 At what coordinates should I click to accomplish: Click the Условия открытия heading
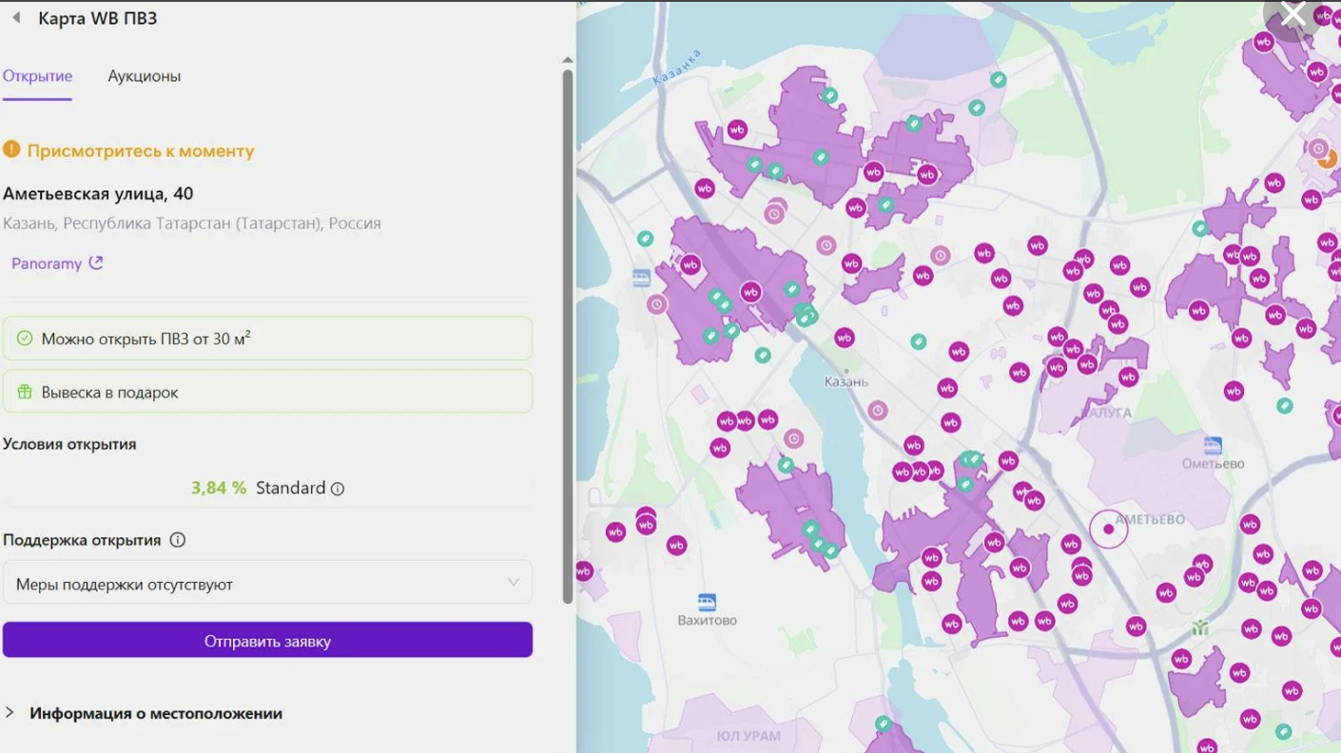point(69,444)
